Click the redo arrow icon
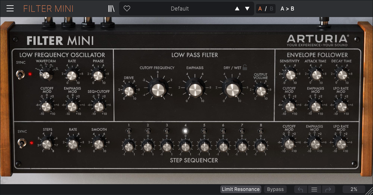The image size is (373, 195). pos(328,189)
